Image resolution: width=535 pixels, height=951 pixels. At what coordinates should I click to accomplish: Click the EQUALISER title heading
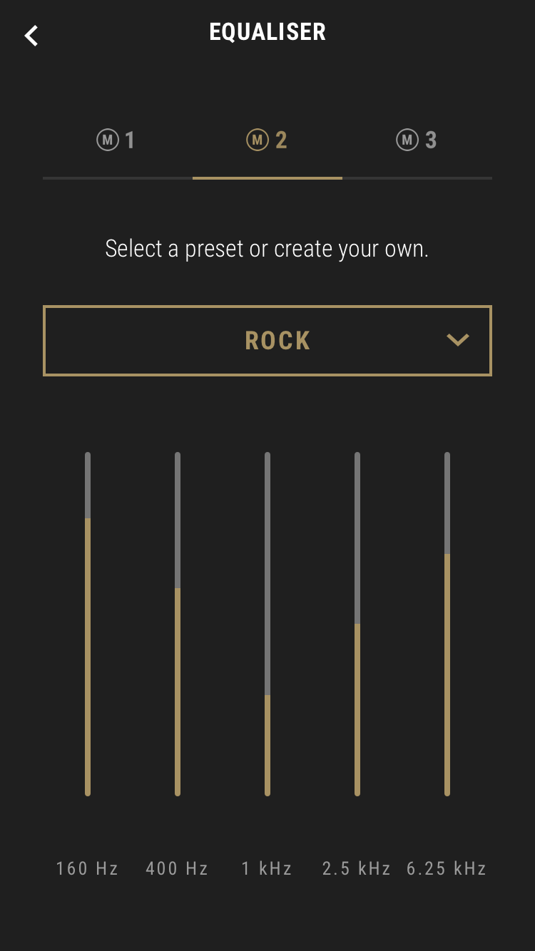click(x=267, y=32)
